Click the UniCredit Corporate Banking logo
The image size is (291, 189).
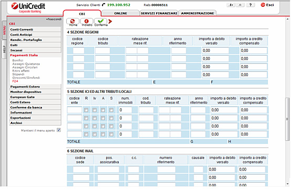pos(28,8)
